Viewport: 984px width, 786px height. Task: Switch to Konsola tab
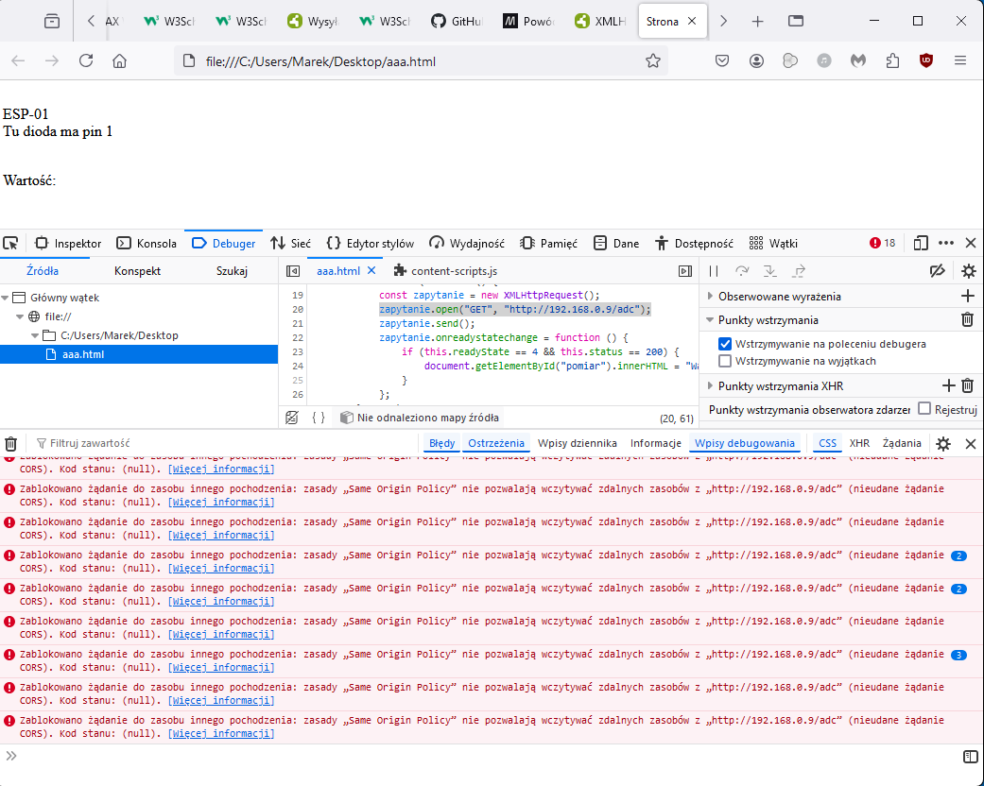pyautogui.click(x=147, y=244)
